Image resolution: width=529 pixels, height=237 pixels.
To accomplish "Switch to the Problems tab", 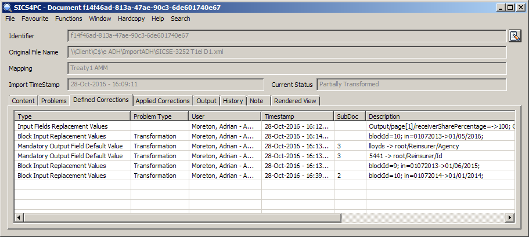I will tap(54, 101).
